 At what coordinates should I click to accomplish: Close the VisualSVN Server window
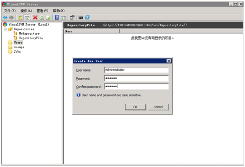241,4
